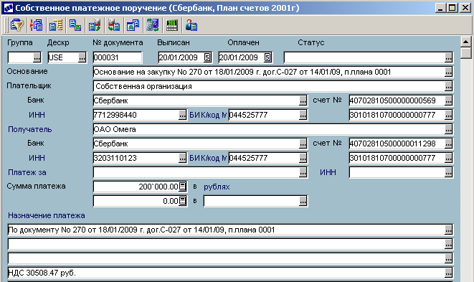Open the calculator toolbar icon

172,25
